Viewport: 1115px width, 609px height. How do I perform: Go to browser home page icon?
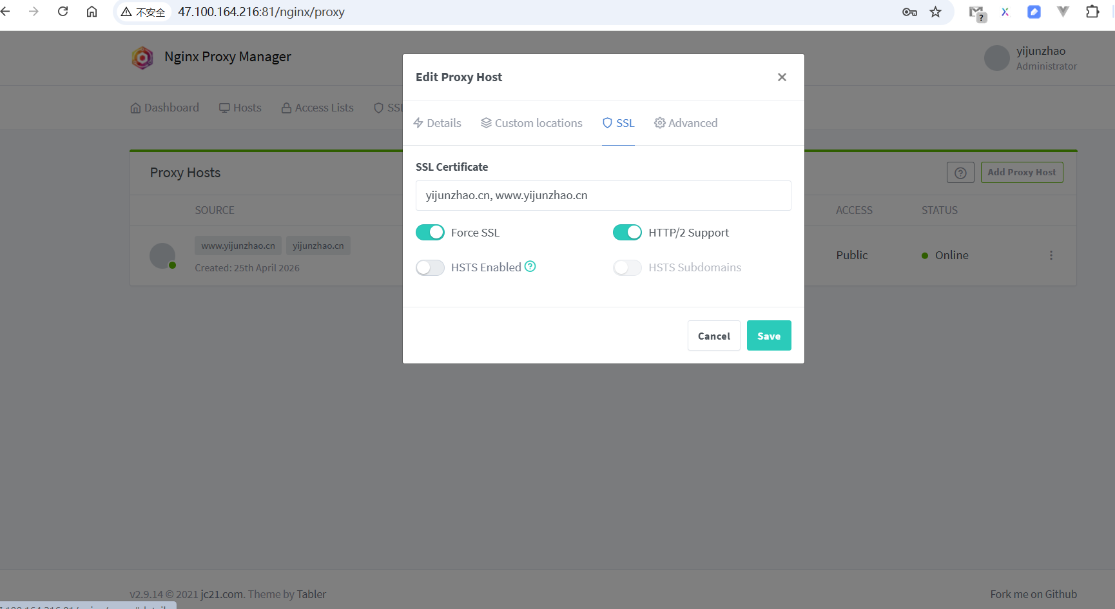(92, 12)
